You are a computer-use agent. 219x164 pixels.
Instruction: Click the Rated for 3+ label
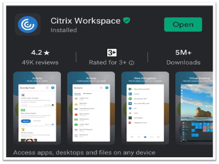point(108,63)
